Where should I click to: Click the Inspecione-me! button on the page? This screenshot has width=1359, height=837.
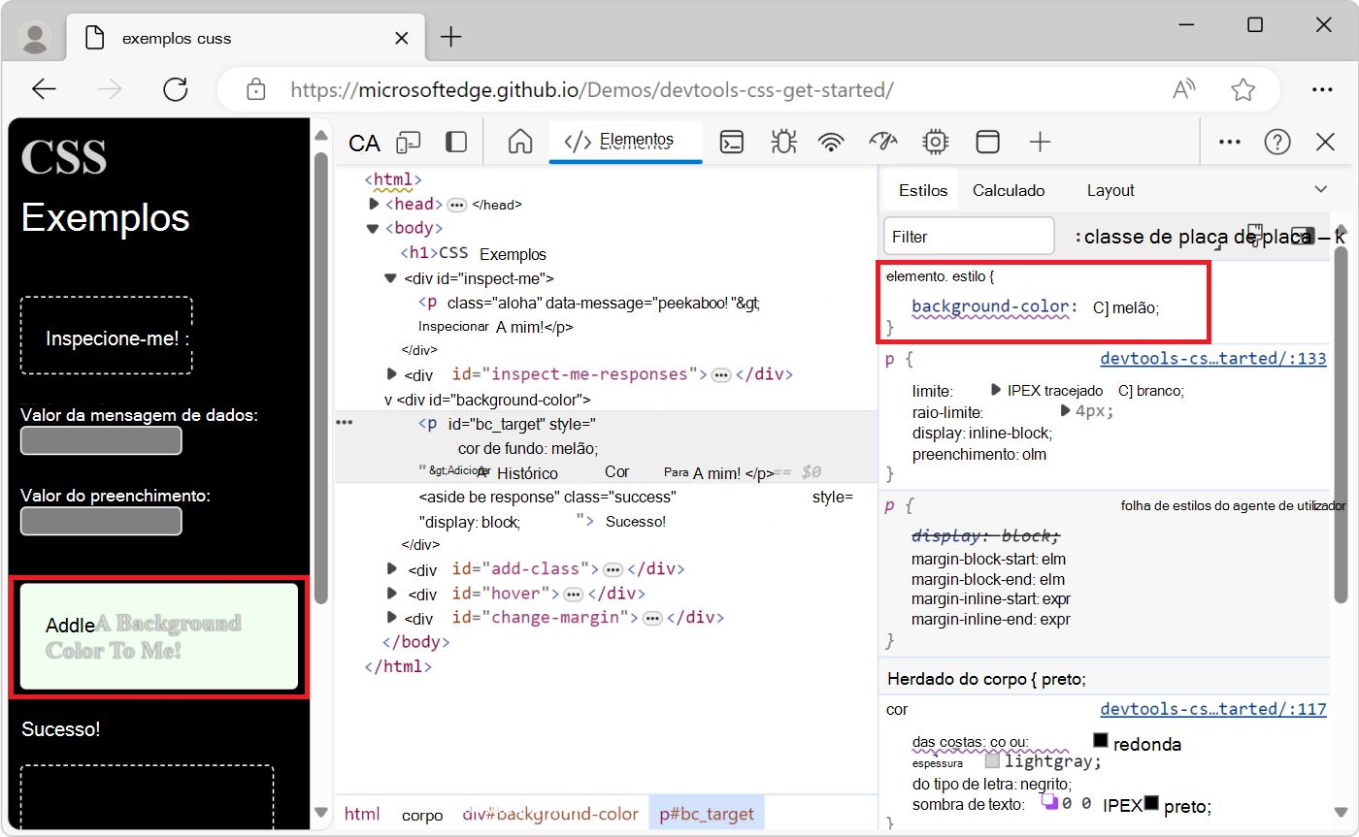(x=106, y=338)
